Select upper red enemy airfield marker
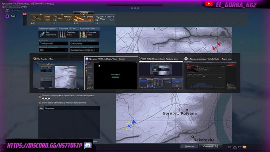The image size is (270, 152). 219,44
